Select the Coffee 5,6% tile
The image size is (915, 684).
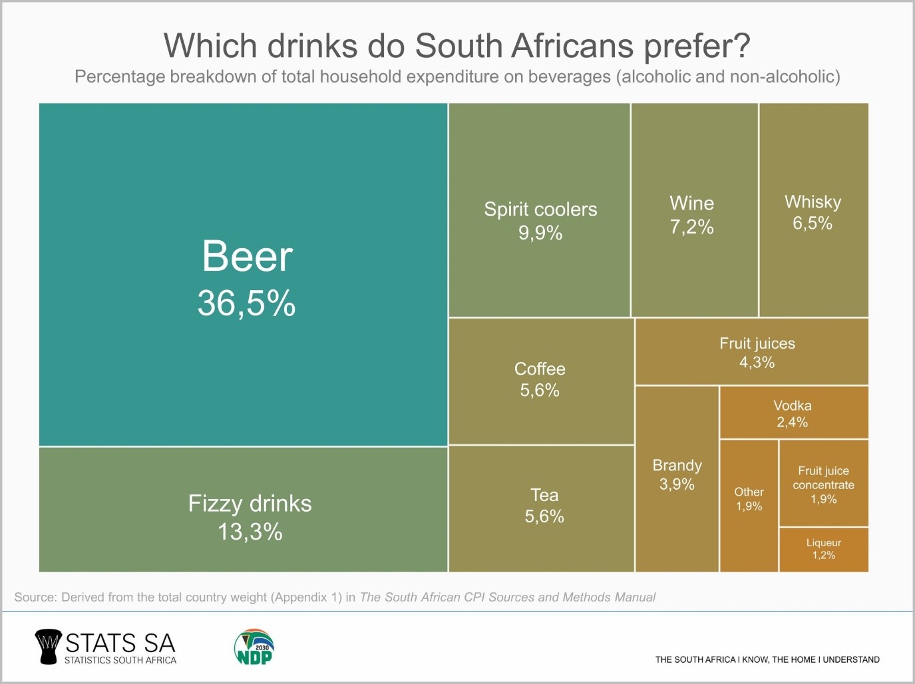[541, 381]
